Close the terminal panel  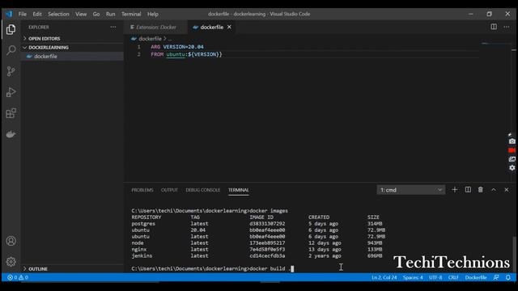click(x=507, y=190)
